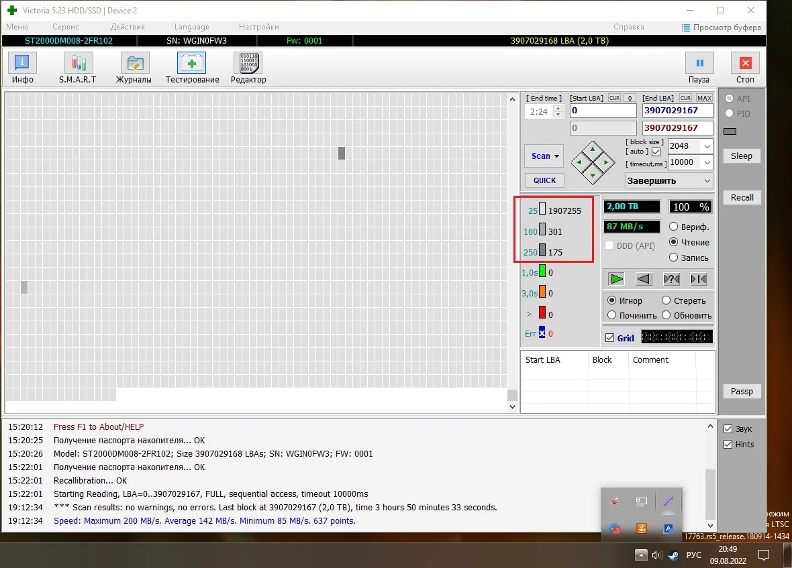Click the block map scrollbar up arrow

[512, 99]
